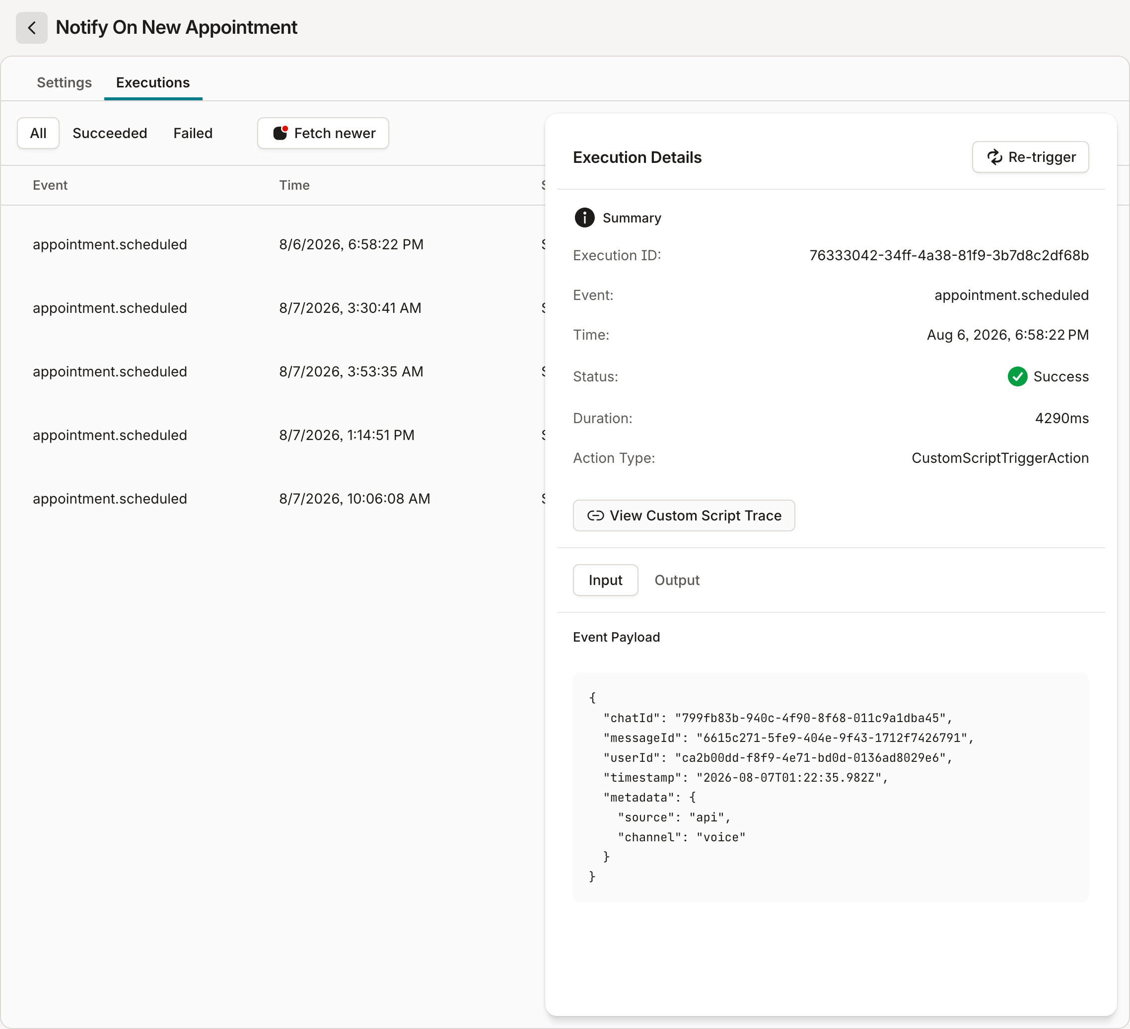The image size is (1130, 1029).
Task: Open the Settings tab
Action: tap(64, 82)
